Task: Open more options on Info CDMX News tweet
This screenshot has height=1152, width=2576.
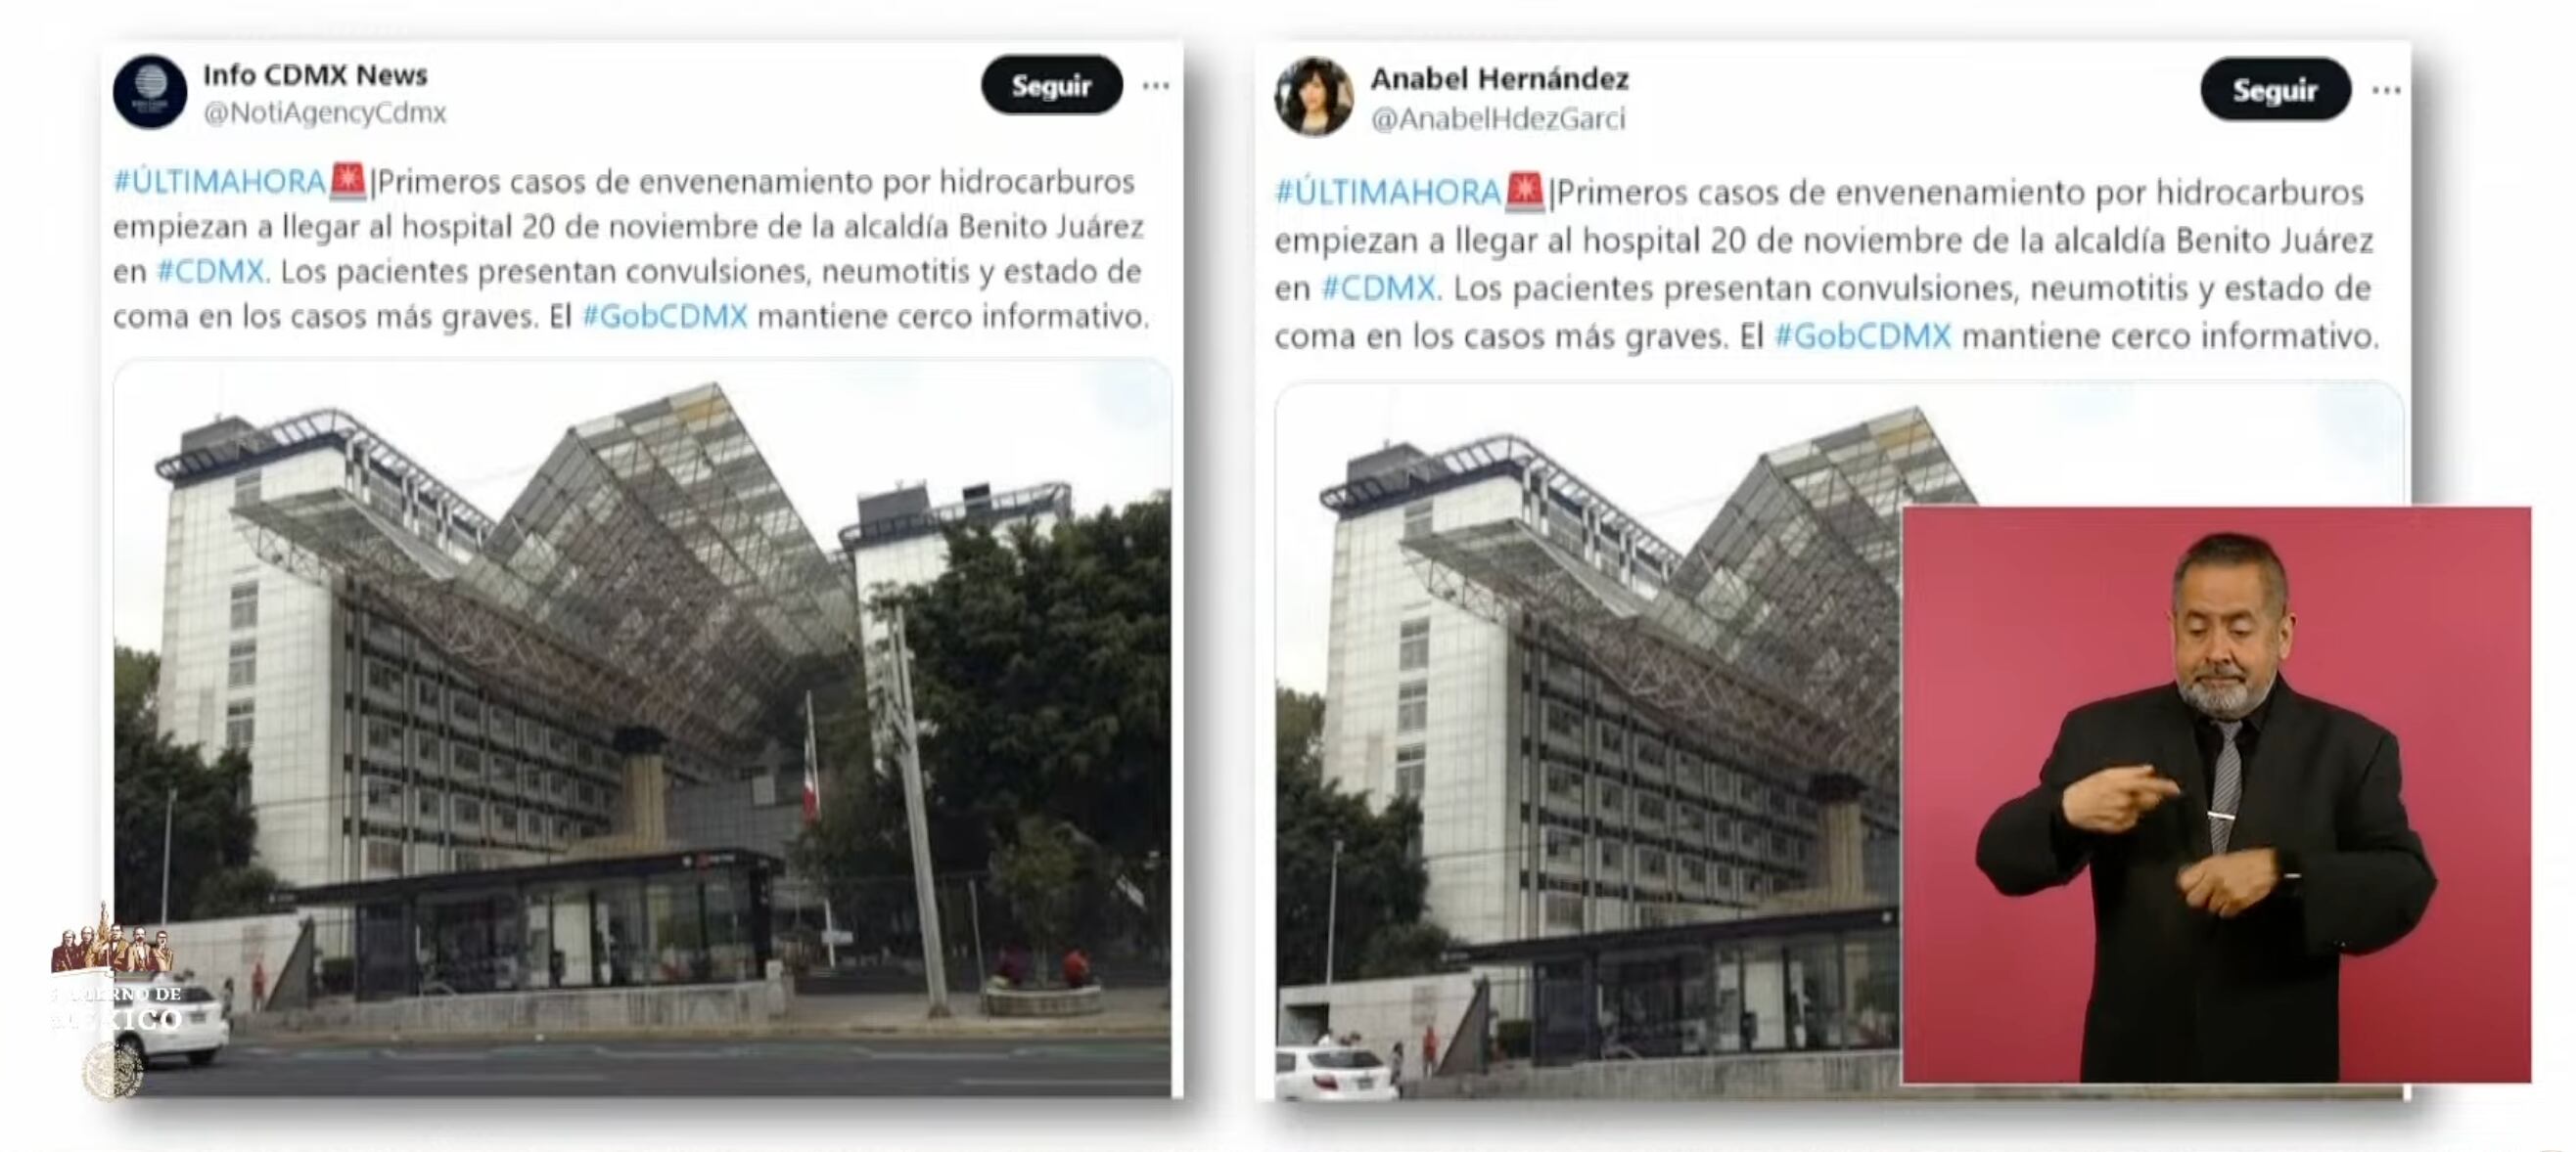Action: [1156, 86]
